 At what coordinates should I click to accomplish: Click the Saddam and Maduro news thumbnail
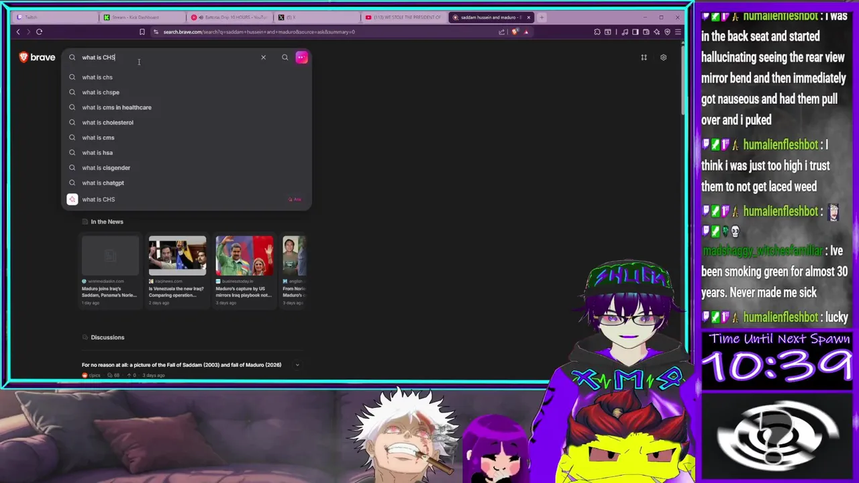(x=177, y=255)
